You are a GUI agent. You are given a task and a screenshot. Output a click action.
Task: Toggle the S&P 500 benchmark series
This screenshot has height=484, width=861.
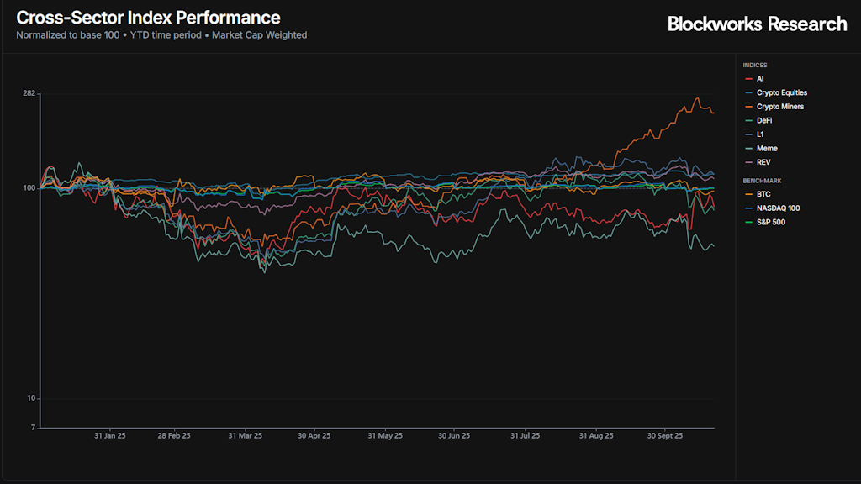click(x=771, y=222)
